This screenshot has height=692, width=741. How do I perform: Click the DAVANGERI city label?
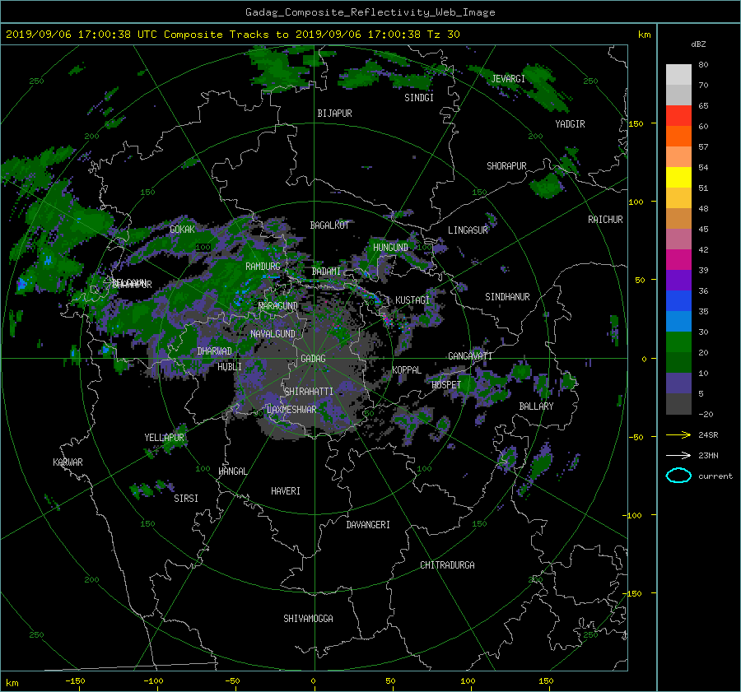pyautogui.click(x=368, y=525)
